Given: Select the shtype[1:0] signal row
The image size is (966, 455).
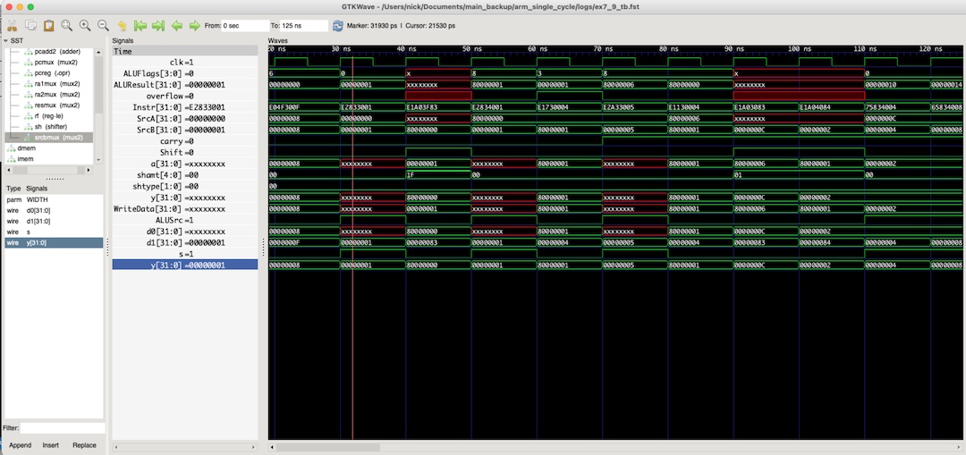Looking at the screenshot, I should point(185,187).
